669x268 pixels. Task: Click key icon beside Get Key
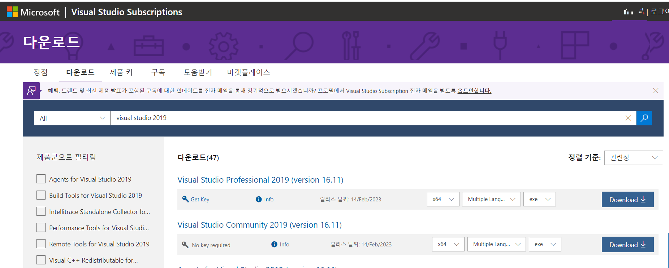coord(185,199)
